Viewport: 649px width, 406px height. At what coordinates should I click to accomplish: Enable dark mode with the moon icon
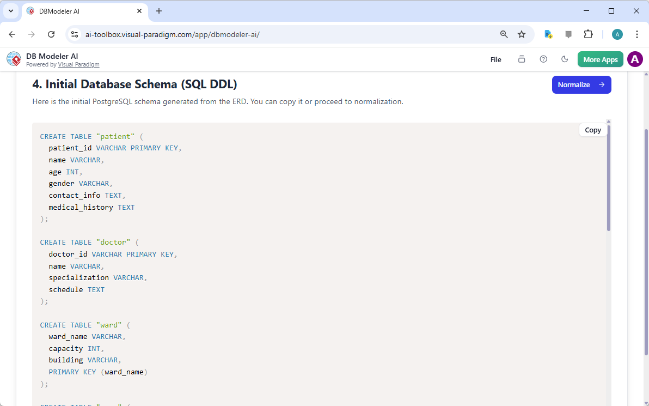(x=565, y=59)
